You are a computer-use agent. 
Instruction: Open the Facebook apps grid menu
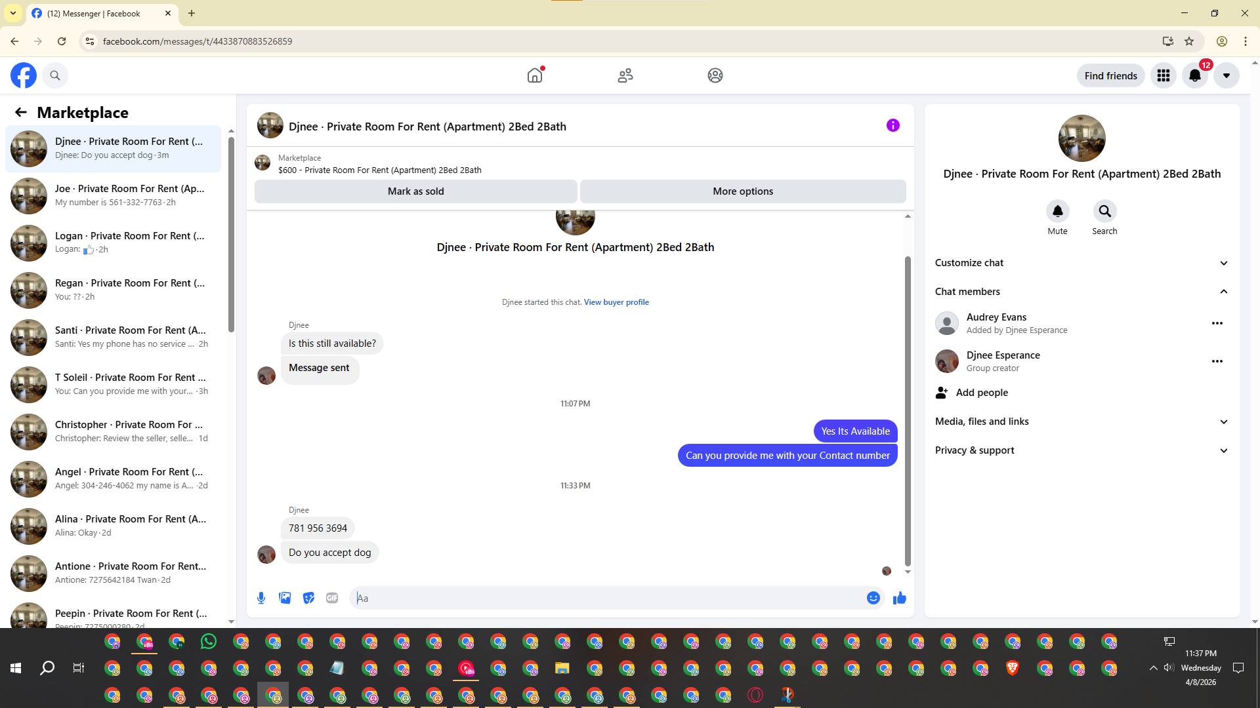[1163, 75]
